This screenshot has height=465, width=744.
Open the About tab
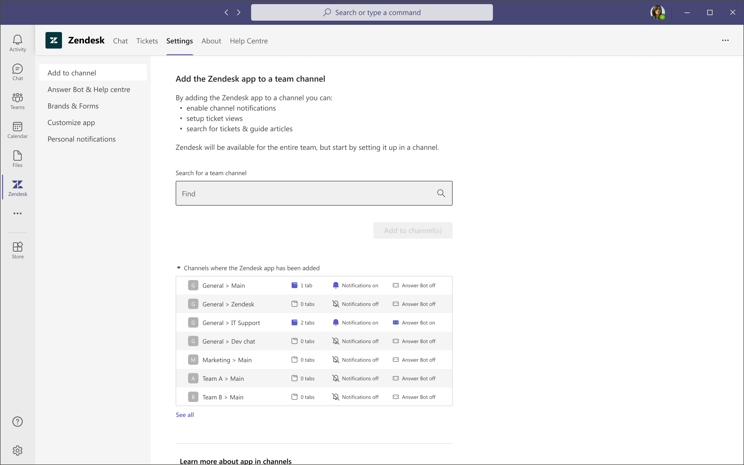pyautogui.click(x=211, y=41)
